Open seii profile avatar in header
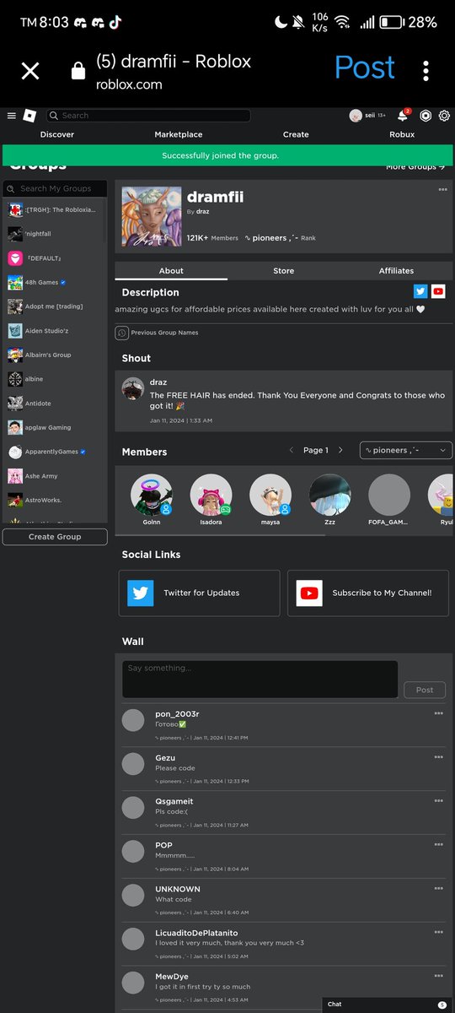455x1013 pixels. (x=356, y=116)
